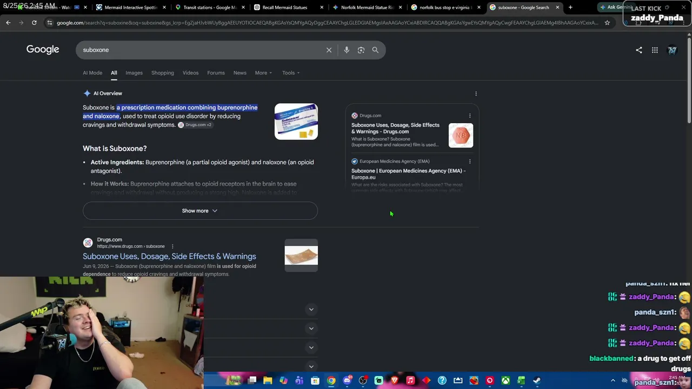Open Suboxone Uses, Dosage result link

(169, 257)
